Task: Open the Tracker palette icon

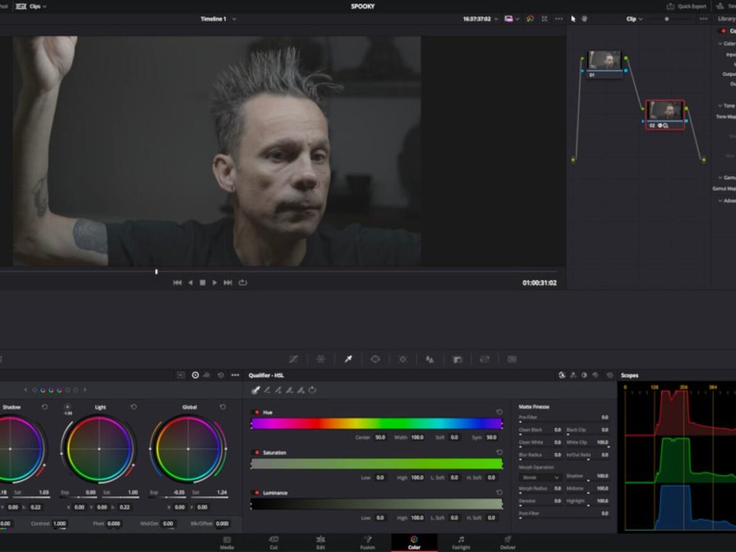Action: (x=403, y=359)
